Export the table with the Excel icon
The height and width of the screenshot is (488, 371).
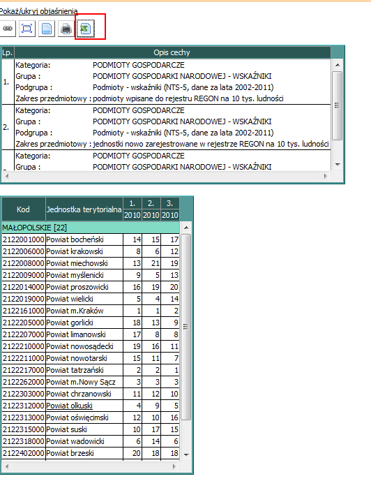point(86,29)
